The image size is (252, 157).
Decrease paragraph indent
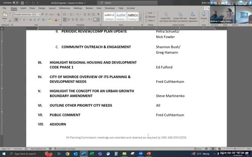[85, 14]
